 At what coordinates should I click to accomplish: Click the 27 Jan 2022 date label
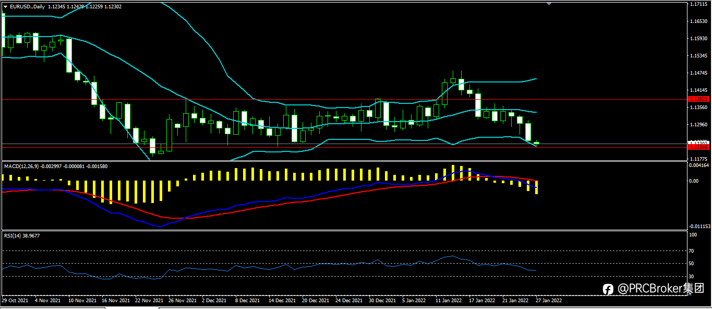point(549,300)
